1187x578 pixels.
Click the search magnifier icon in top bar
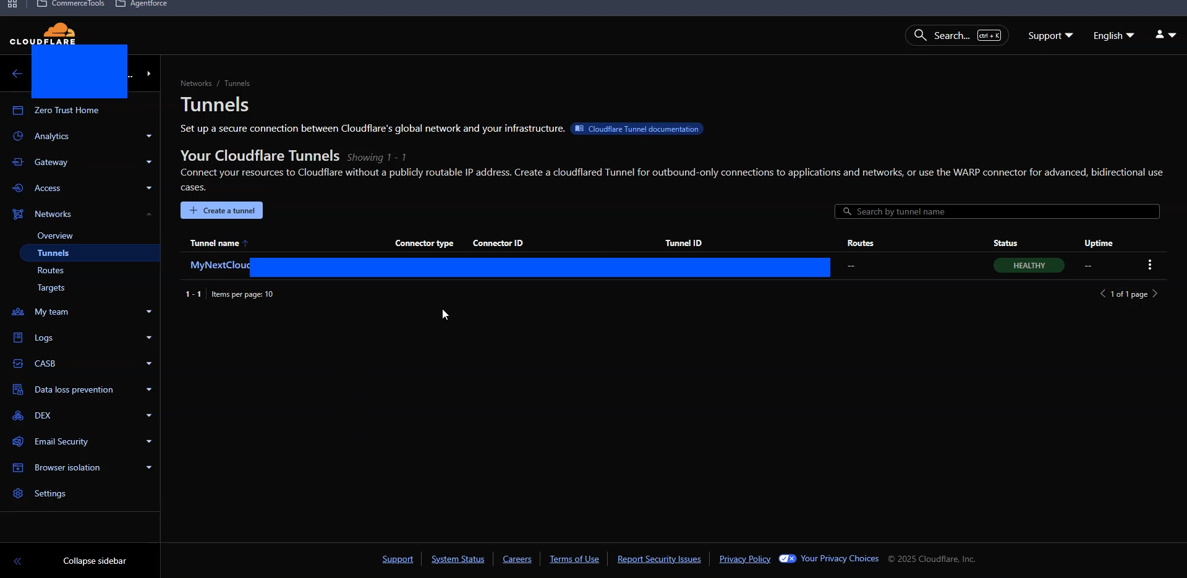point(920,35)
